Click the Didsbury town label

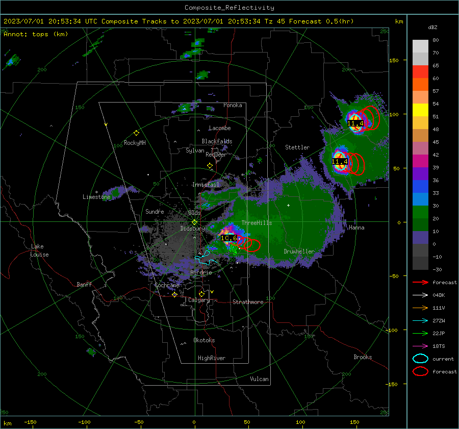pyautogui.click(x=192, y=229)
